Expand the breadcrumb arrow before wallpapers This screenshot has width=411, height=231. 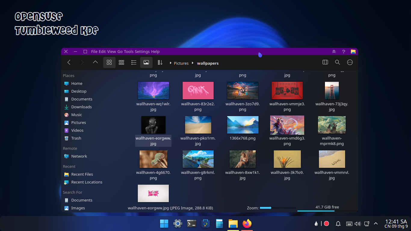point(193,63)
